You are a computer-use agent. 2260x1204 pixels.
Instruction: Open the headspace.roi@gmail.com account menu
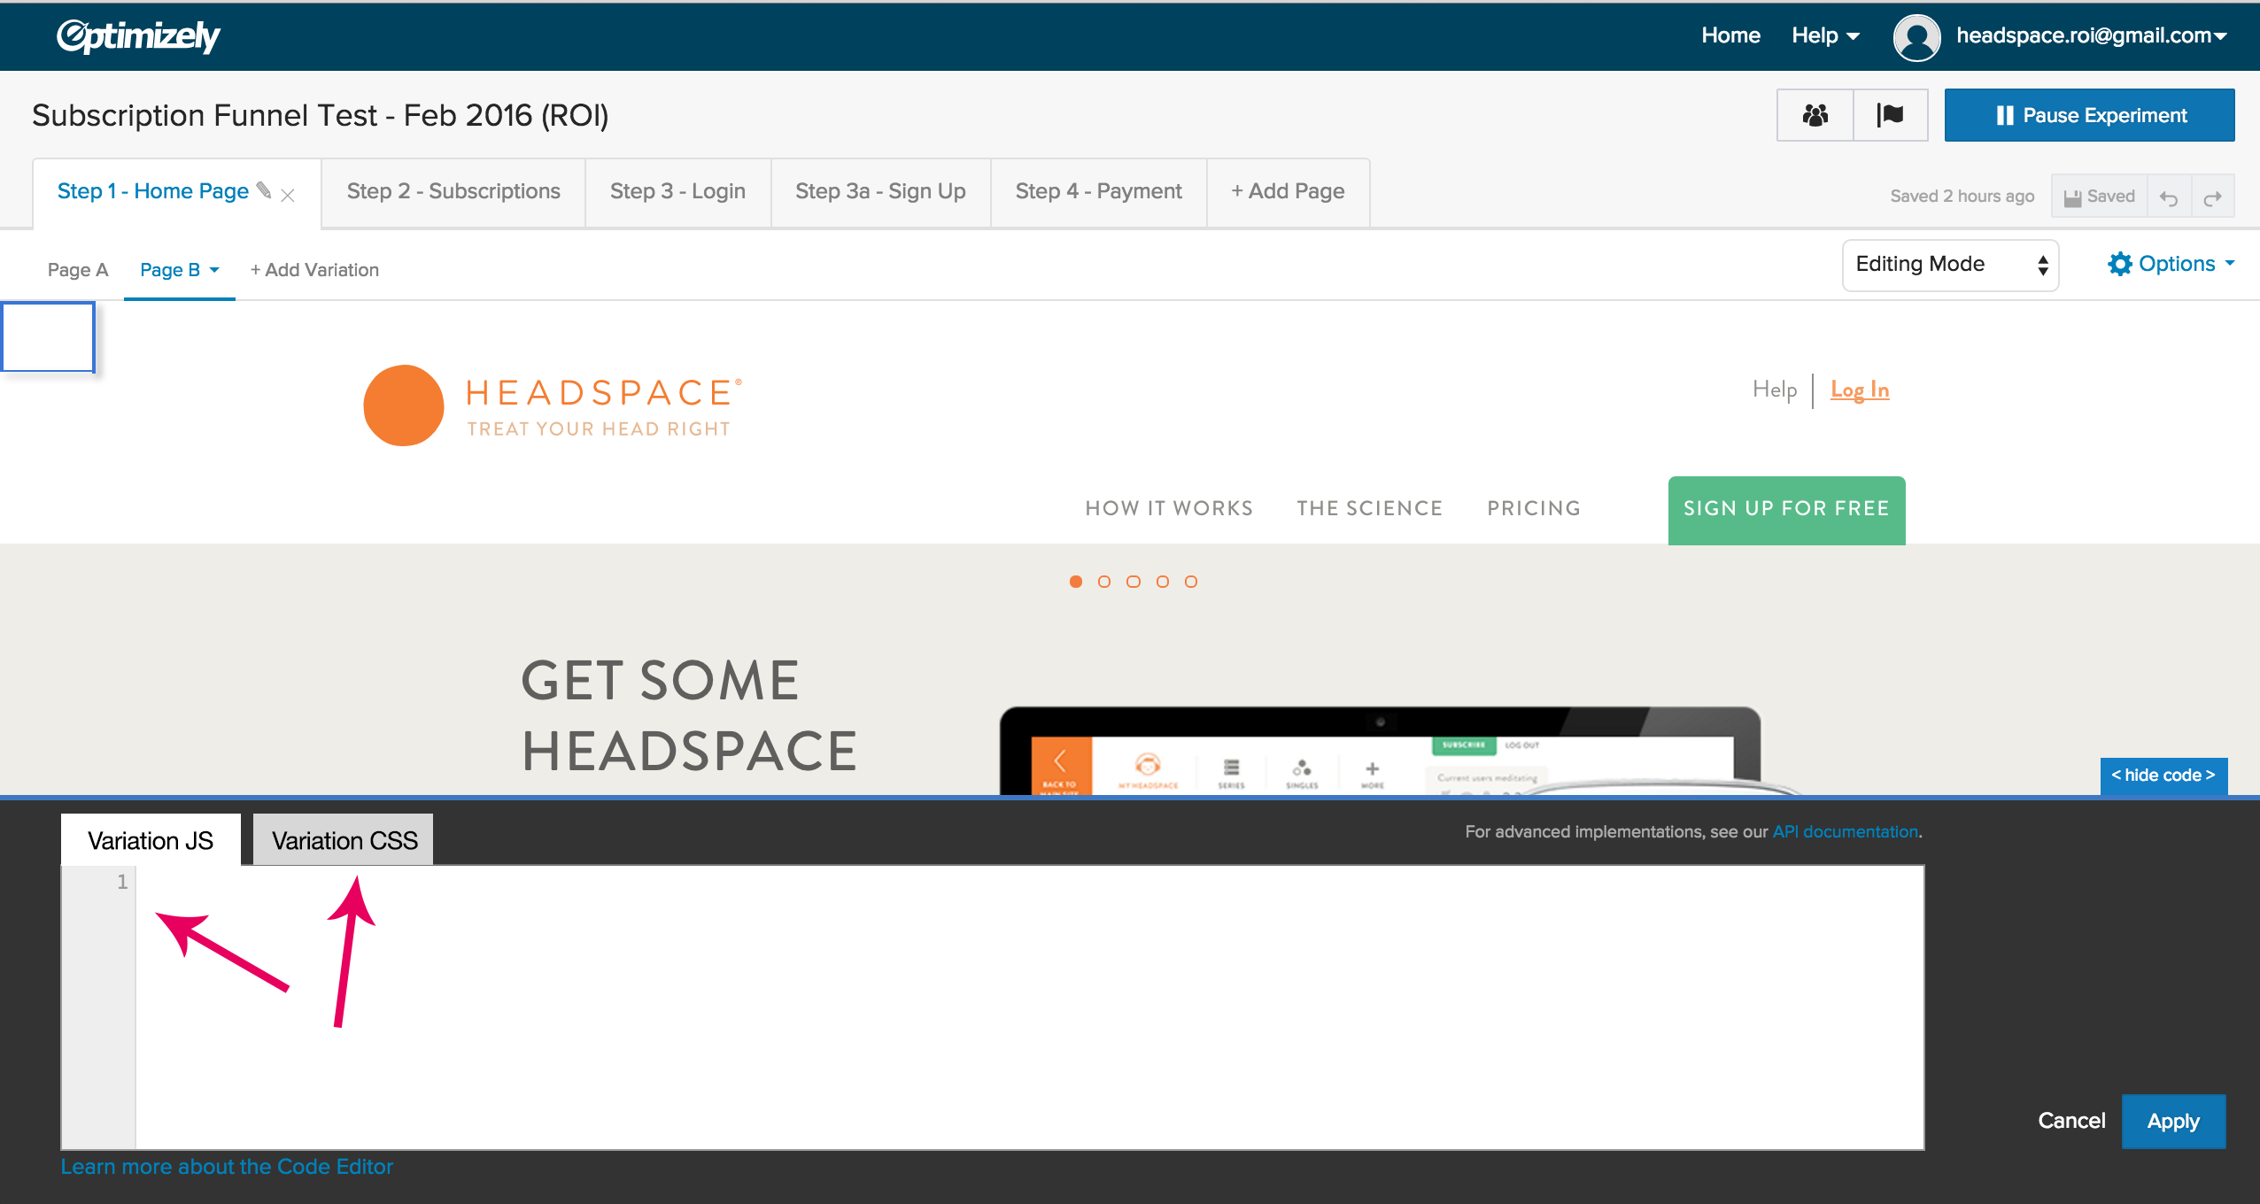(x=2091, y=35)
